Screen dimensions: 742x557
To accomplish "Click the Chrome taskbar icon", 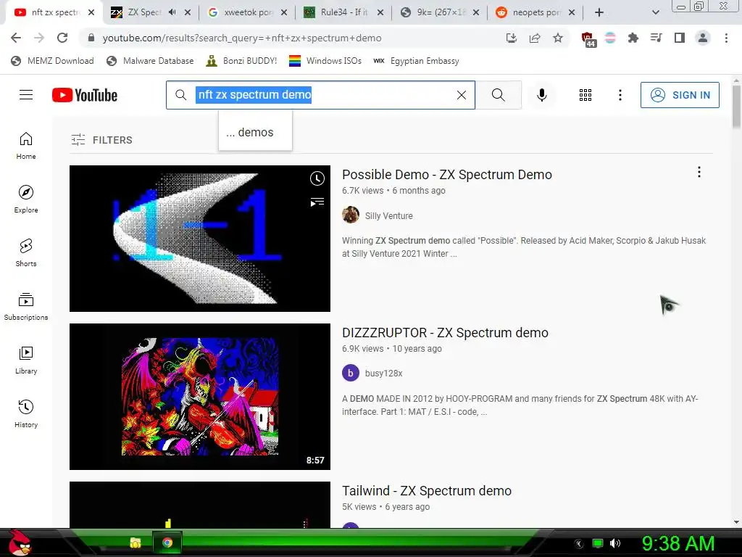I will click(x=167, y=542).
